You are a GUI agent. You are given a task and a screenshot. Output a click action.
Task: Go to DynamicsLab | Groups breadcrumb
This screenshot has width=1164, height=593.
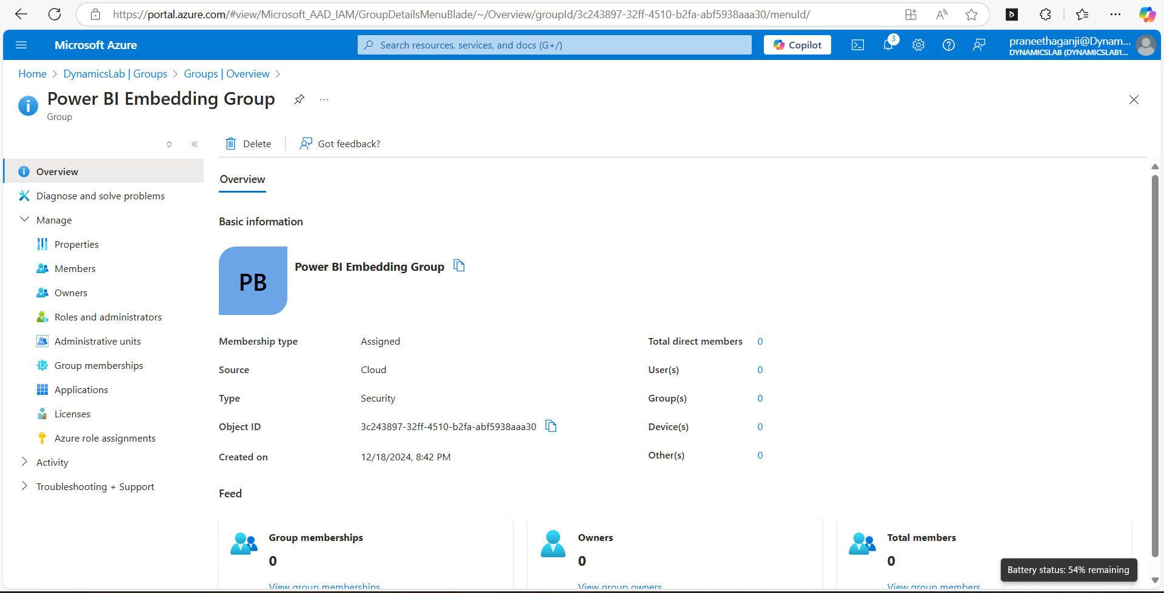coord(115,74)
